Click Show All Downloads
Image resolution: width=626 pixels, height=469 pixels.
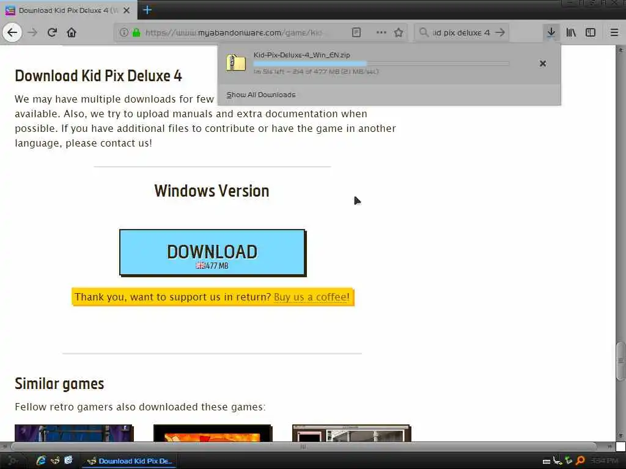261,95
